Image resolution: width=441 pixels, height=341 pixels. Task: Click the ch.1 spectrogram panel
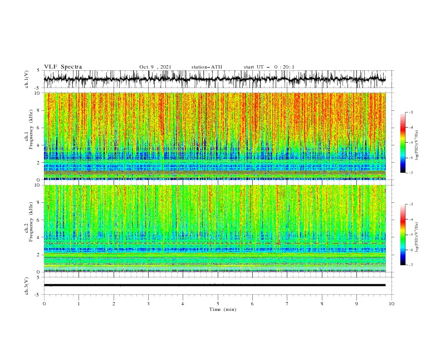(214, 136)
